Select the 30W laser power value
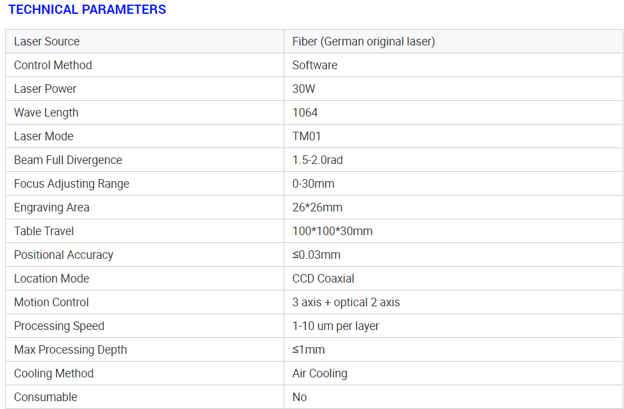The width and height of the screenshot is (624, 409). click(x=304, y=89)
